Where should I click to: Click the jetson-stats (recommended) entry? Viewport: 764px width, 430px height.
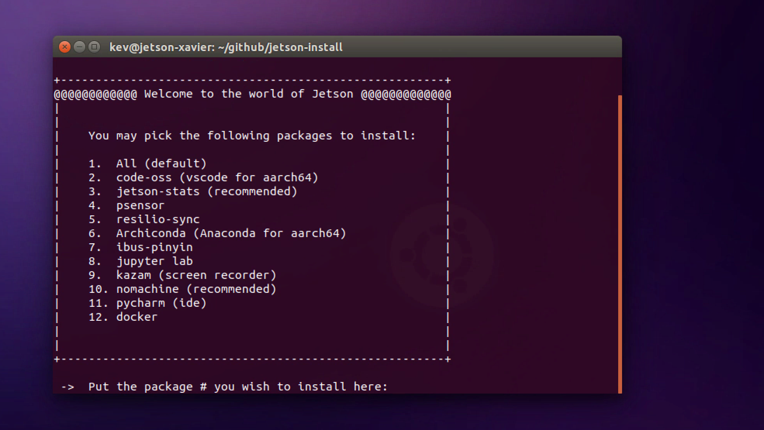206,191
